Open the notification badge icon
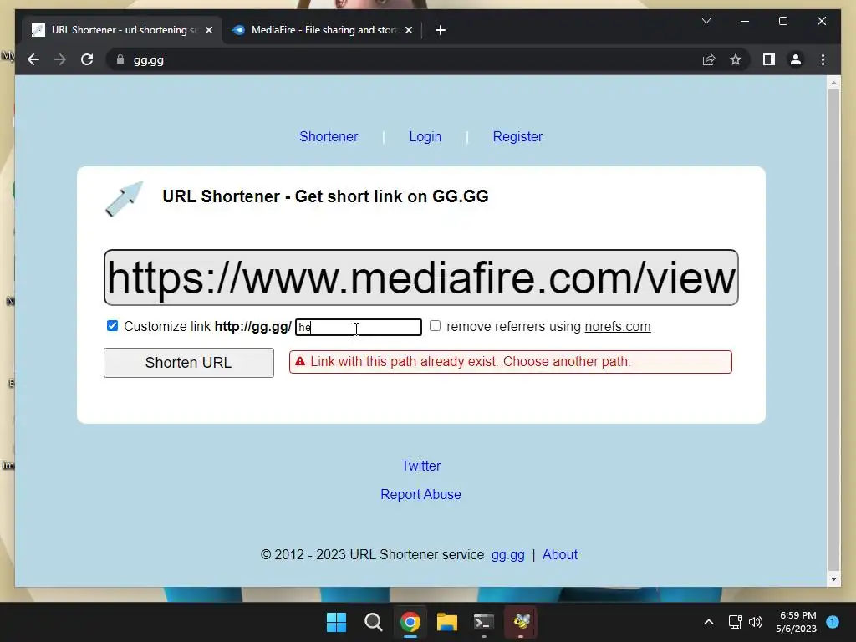The image size is (856, 642). (833, 621)
